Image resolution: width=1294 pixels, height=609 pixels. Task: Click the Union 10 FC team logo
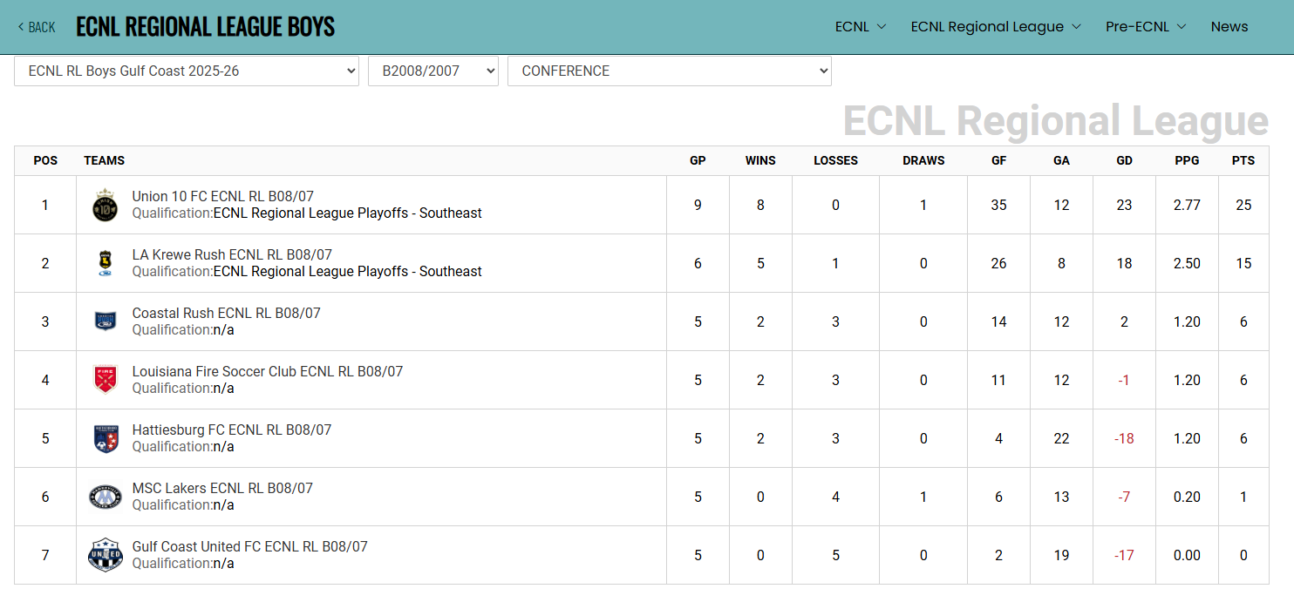[105, 206]
